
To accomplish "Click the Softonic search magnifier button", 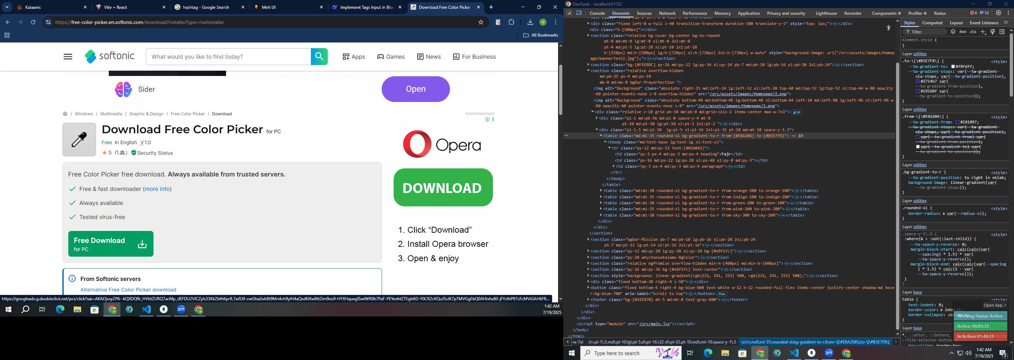I will click(x=319, y=57).
